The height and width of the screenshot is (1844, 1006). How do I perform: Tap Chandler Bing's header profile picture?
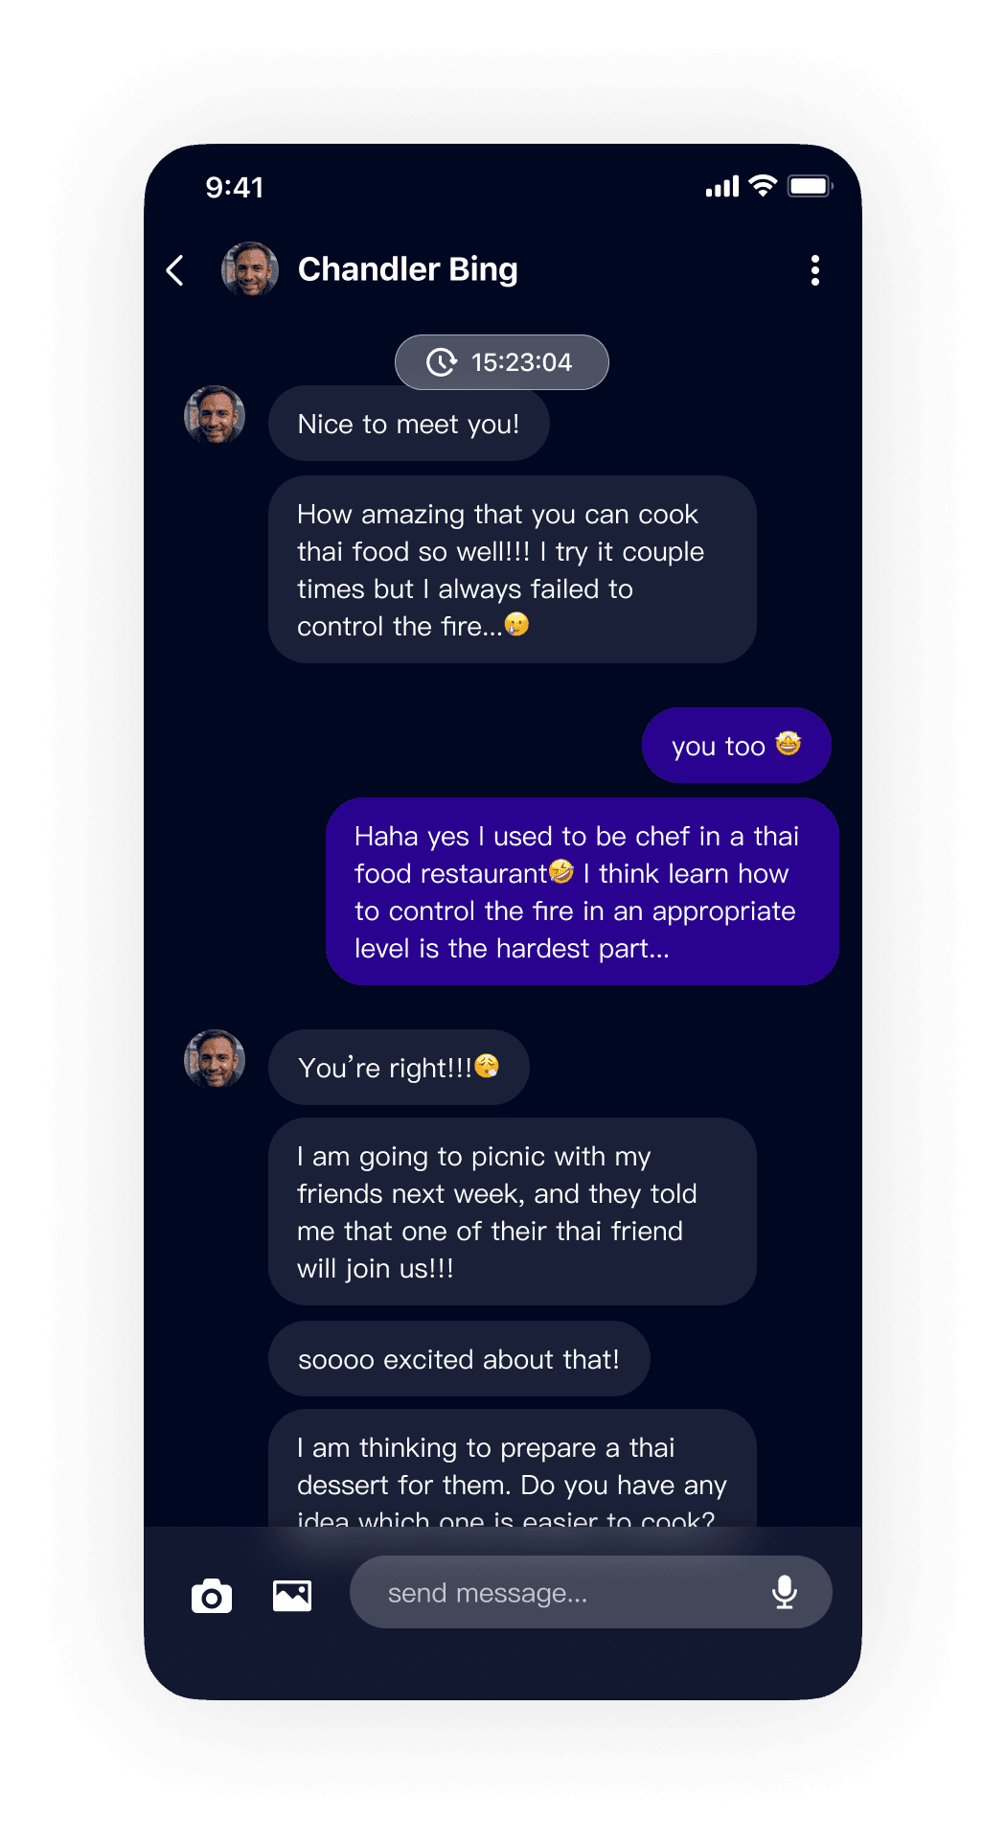point(250,269)
